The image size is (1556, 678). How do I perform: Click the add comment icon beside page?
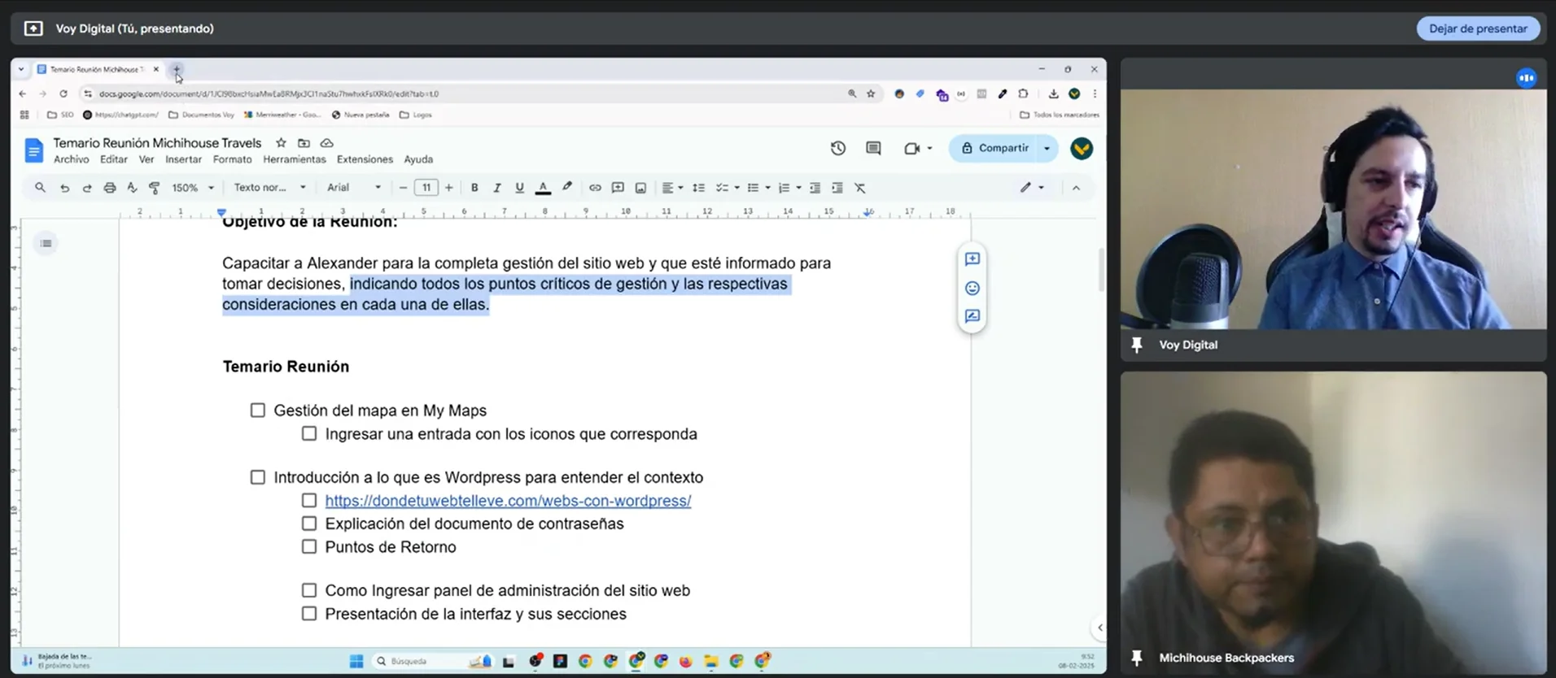972,259
